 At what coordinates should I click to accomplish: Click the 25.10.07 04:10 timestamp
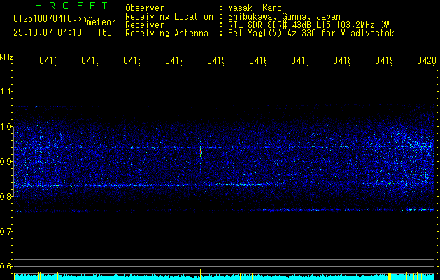[x=48, y=32]
